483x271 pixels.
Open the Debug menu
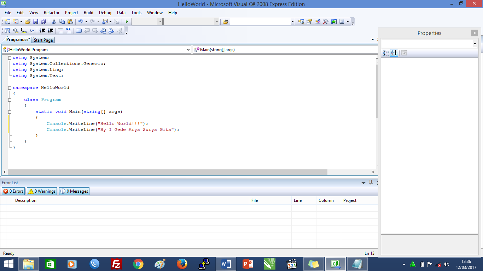(x=105, y=13)
